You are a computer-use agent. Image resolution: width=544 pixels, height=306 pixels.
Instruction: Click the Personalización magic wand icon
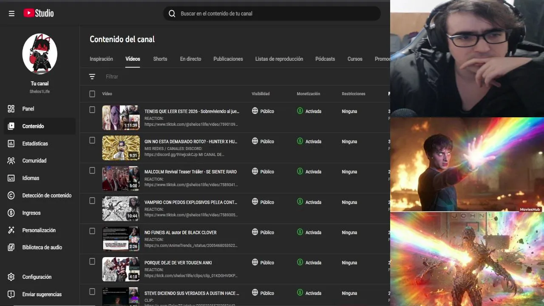click(11, 230)
